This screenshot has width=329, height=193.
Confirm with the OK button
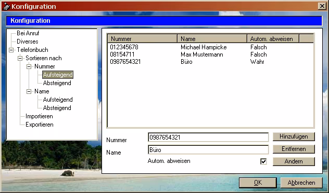(x=258, y=183)
